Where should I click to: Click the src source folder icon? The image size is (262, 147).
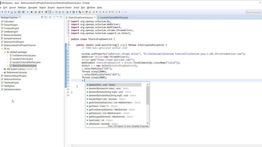5,49
